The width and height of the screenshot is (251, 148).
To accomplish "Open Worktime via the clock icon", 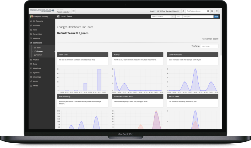I will (31, 38).
